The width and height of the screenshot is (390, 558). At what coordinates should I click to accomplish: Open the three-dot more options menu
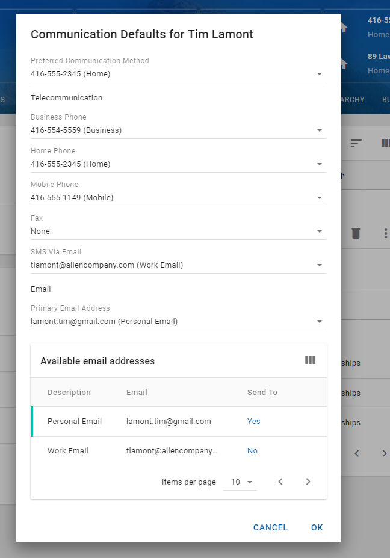click(x=385, y=233)
